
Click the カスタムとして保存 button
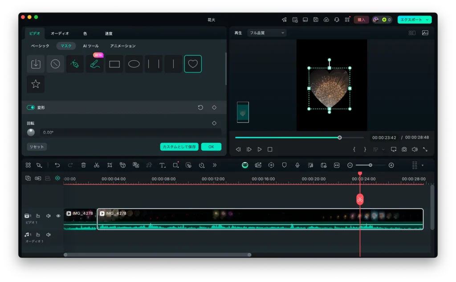click(x=179, y=147)
